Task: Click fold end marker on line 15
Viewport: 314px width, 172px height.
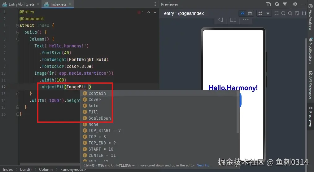Action: click(18, 107)
